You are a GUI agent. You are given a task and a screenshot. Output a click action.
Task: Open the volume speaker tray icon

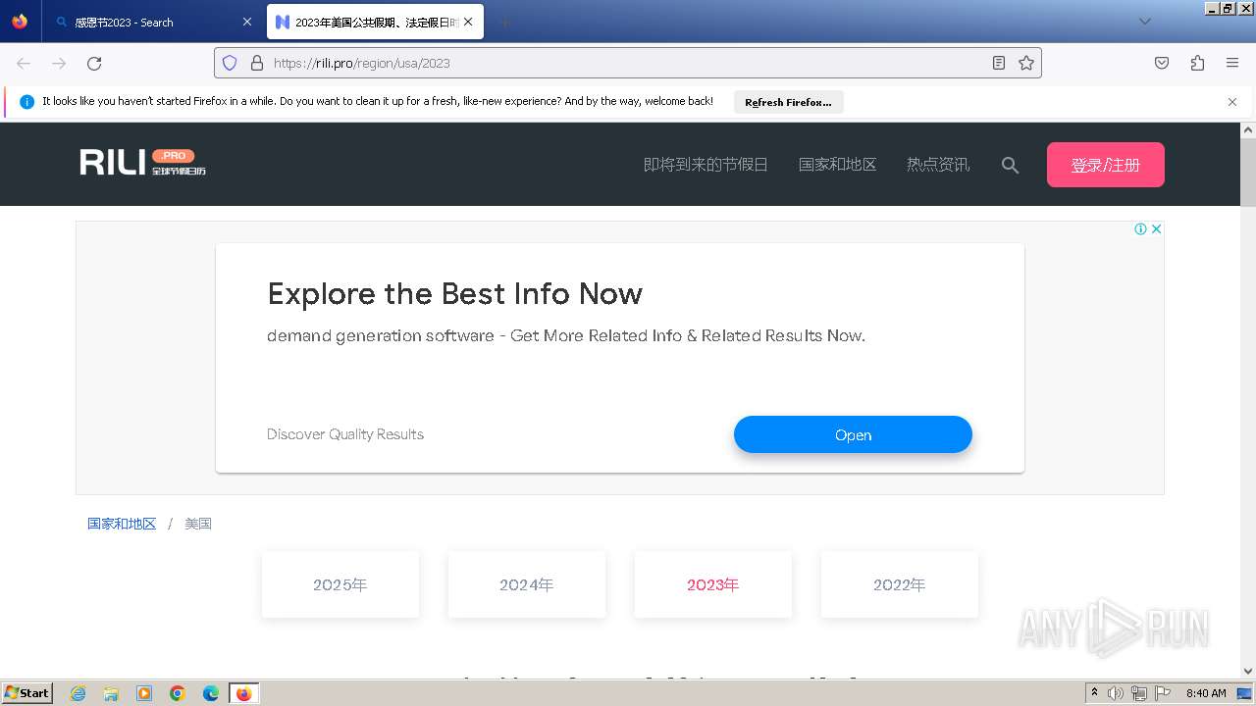(x=1116, y=693)
